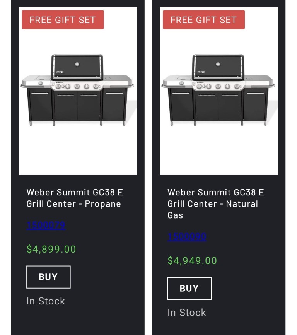The image size is (297, 335).
Task: Open SKU link 1500090
Action: pos(187,236)
